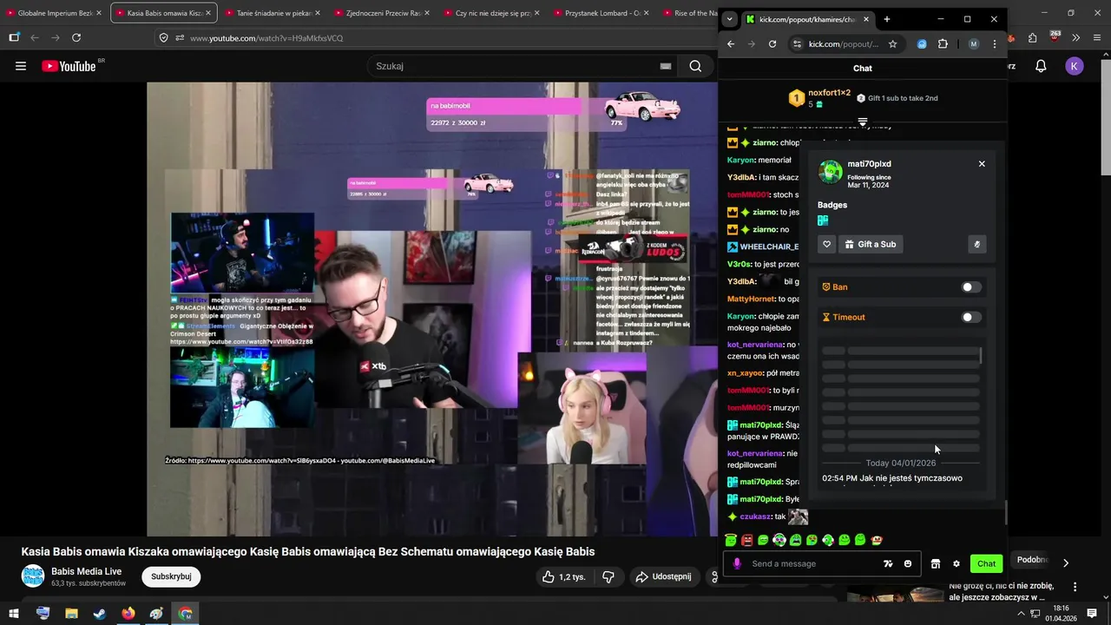Screen dimensions: 1111x625
Task: Open the translate icon in chat input
Action: coord(888,563)
